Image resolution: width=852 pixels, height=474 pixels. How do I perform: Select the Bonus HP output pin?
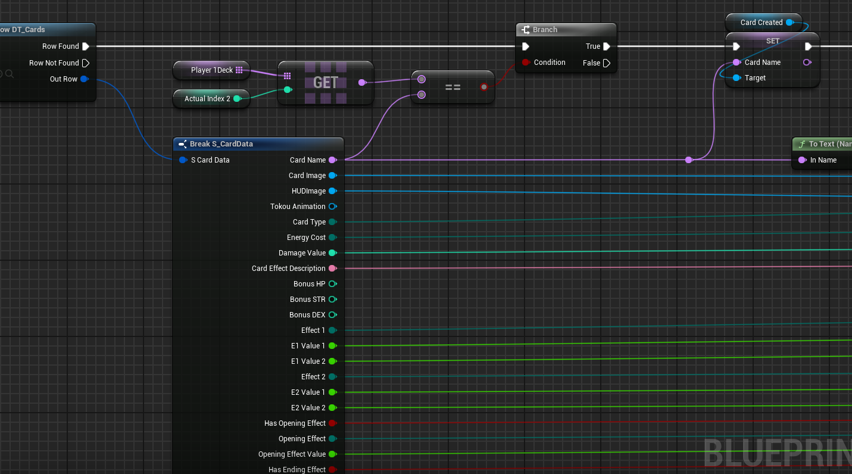(x=332, y=284)
